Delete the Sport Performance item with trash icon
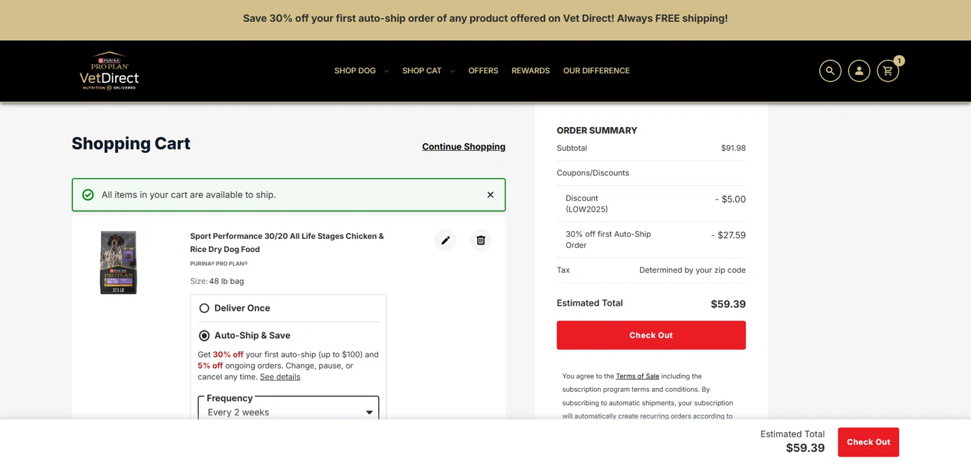 click(x=481, y=240)
